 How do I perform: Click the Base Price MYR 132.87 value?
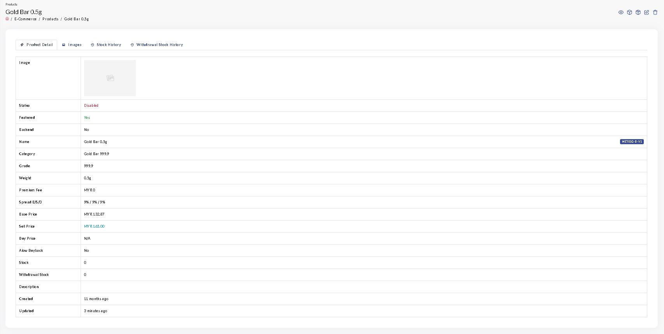(94, 214)
